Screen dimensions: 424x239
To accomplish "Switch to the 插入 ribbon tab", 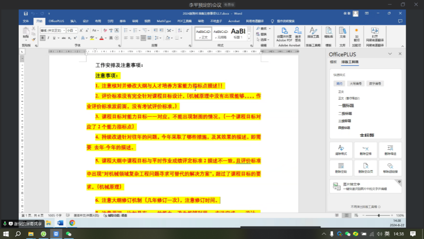I will click(73, 21).
